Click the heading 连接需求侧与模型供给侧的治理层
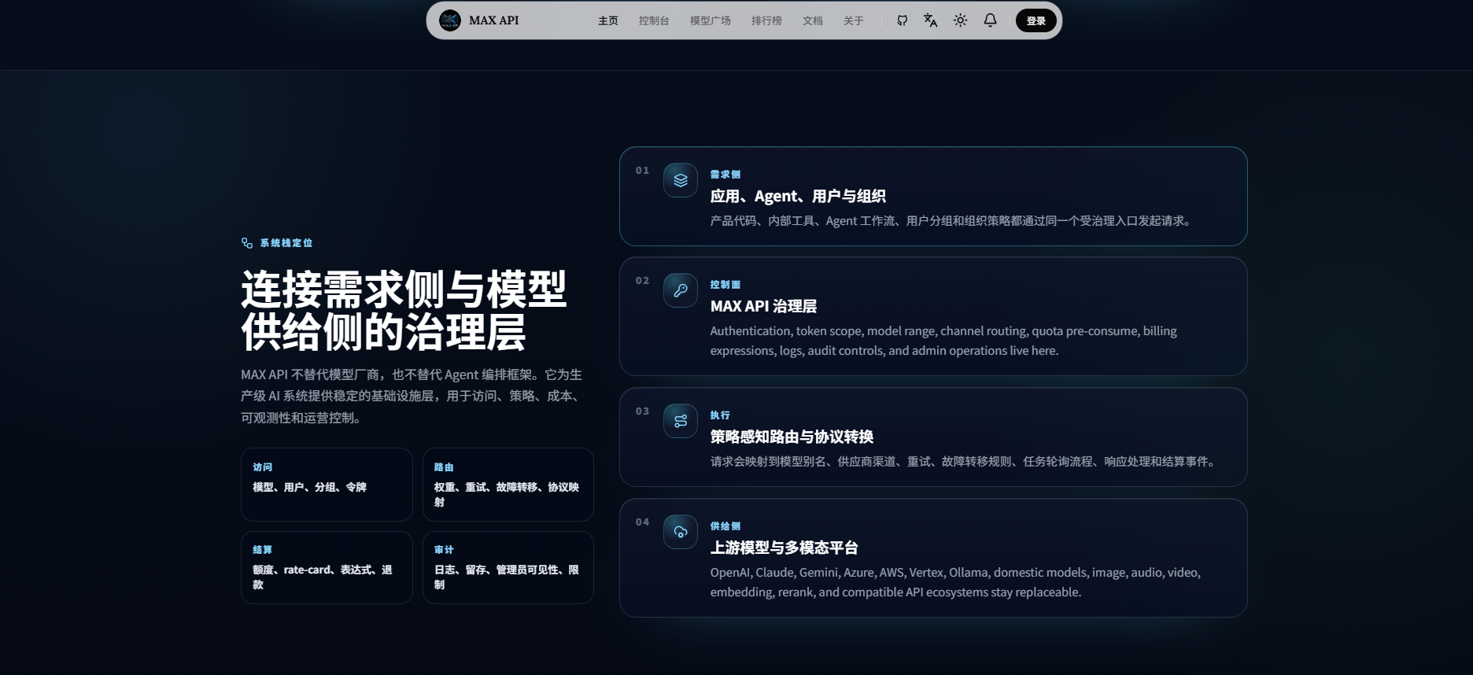Image resolution: width=1473 pixels, height=675 pixels. tap(404, 311)
